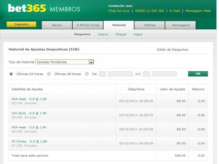Image resolution: width=219 pixels, height=164 pixels.
Task: Go to the Ofertas tab
Action: [x=149, y=25]
